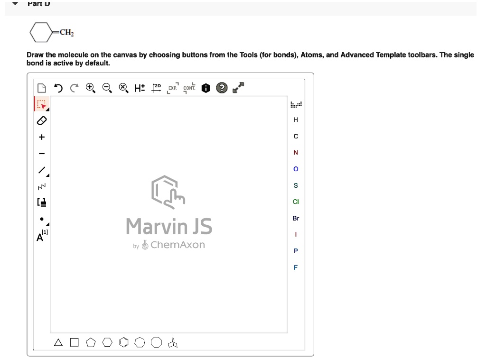Screen dimensions: 486x359
Task: Select the single bond drawing tool
Action: point(41,170)
